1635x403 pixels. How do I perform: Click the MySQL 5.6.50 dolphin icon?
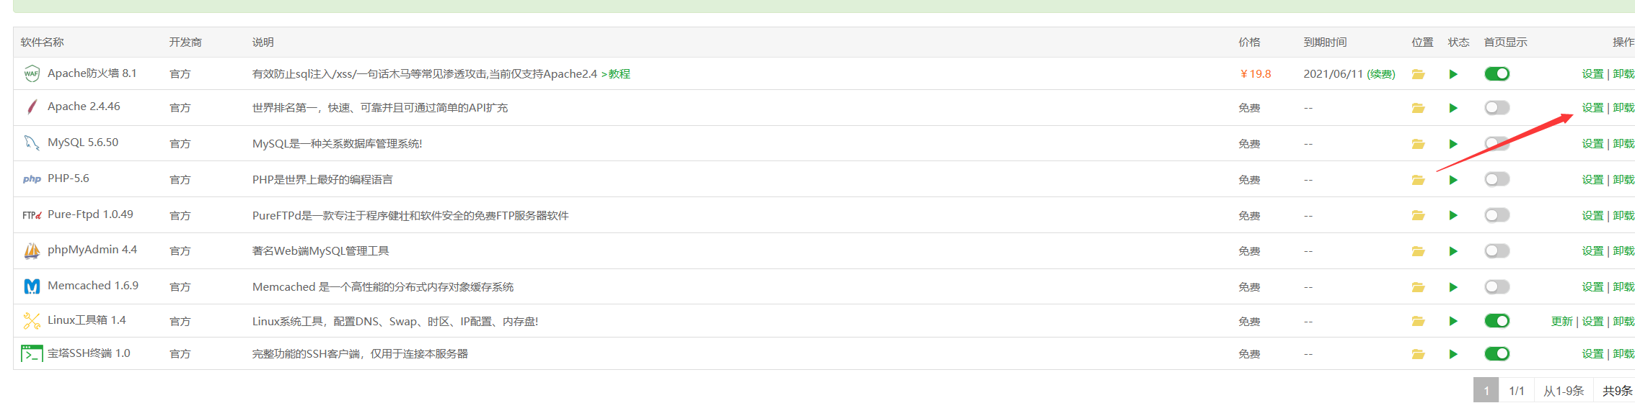coord(32,143)
